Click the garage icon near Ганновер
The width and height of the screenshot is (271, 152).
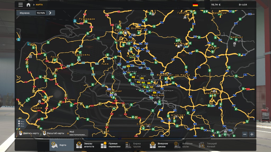(x=185, y=17)
